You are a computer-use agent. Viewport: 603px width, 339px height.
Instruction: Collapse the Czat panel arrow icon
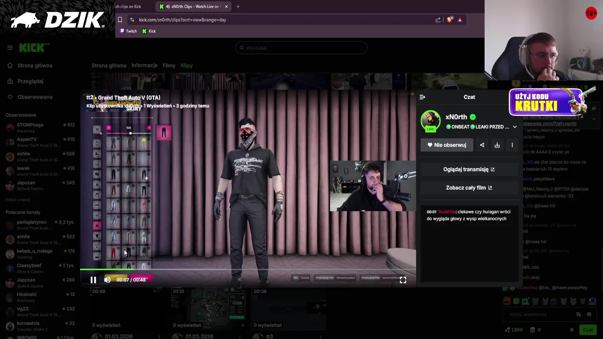tap(422, 97)
